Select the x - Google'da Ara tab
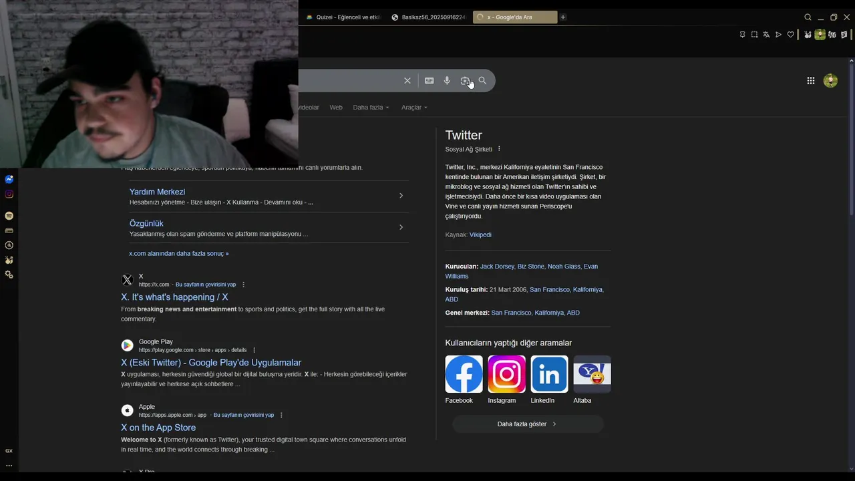The image size is (855, 481). pyautogui.click(x=514, y=17)
